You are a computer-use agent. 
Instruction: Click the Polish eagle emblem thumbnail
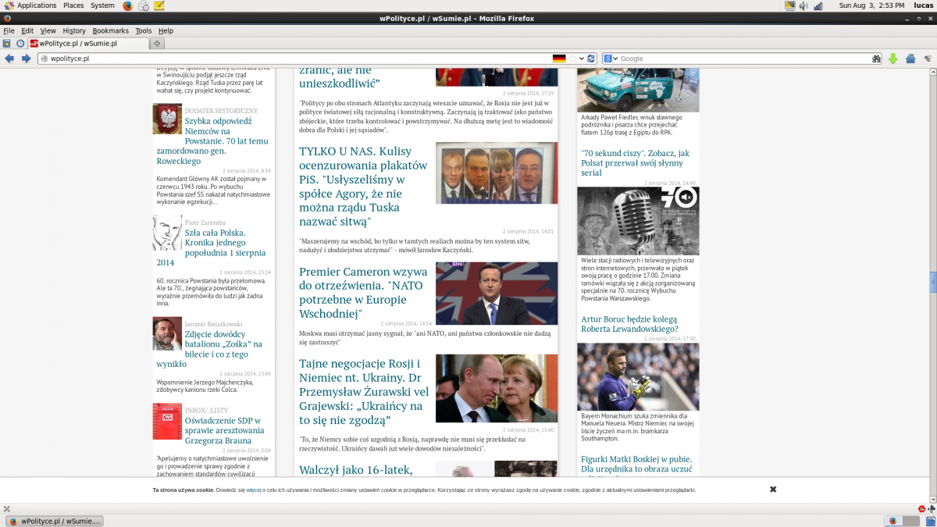tap(167, 119)
